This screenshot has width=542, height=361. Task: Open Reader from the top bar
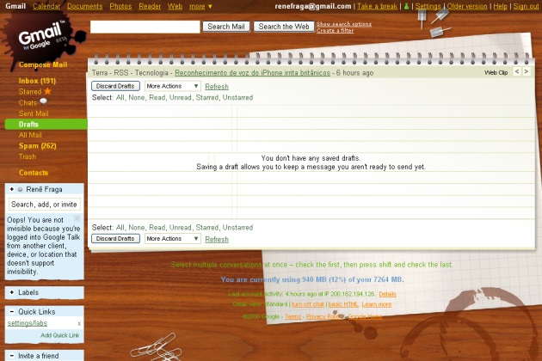[x=150, y=6]
